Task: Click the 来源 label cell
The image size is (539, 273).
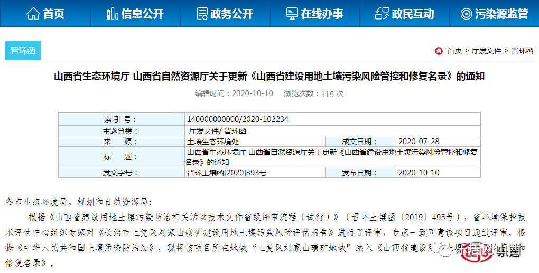Action: click(x=122, y=142)
